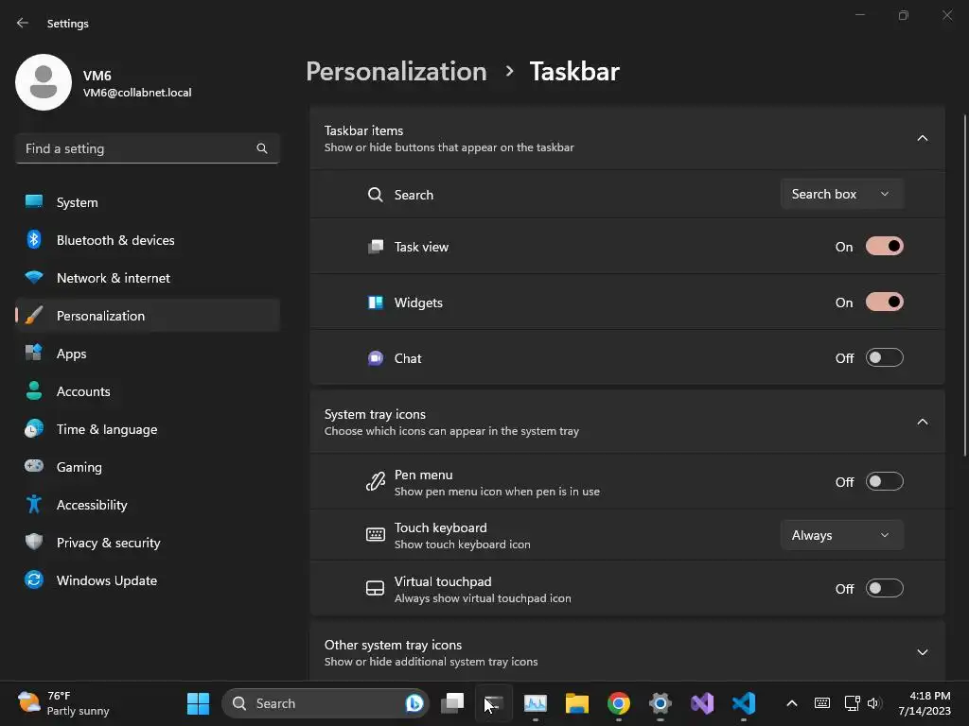Viewport: 969px width, 726px height.
Task: Open the Accounts category
Action: click(148, 391)
